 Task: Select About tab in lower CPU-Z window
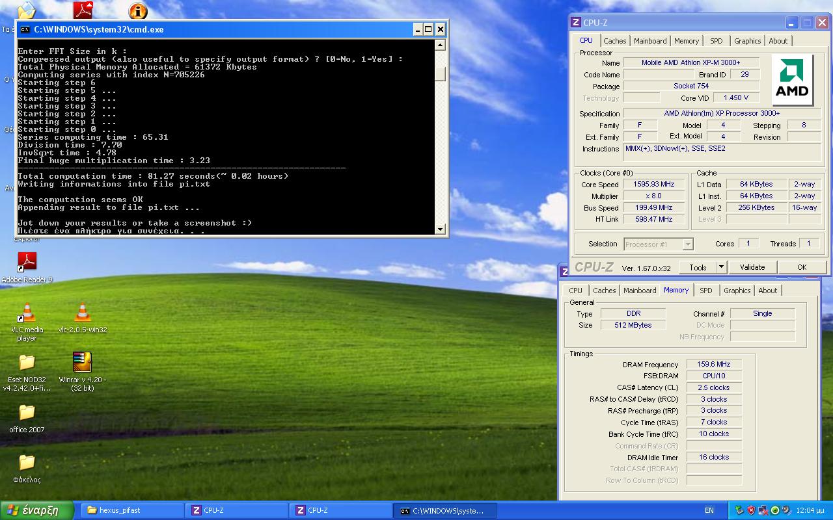768,291
